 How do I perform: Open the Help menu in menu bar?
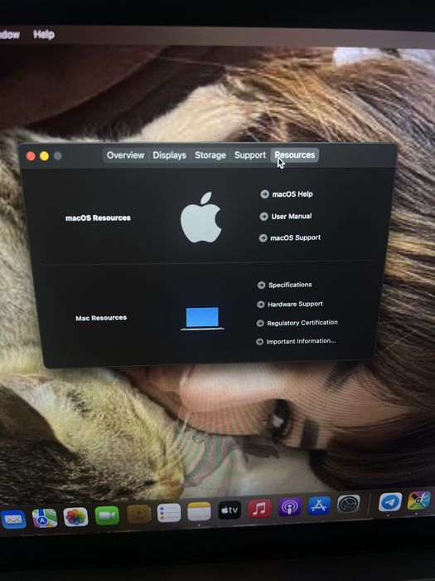tap(44, 35)
